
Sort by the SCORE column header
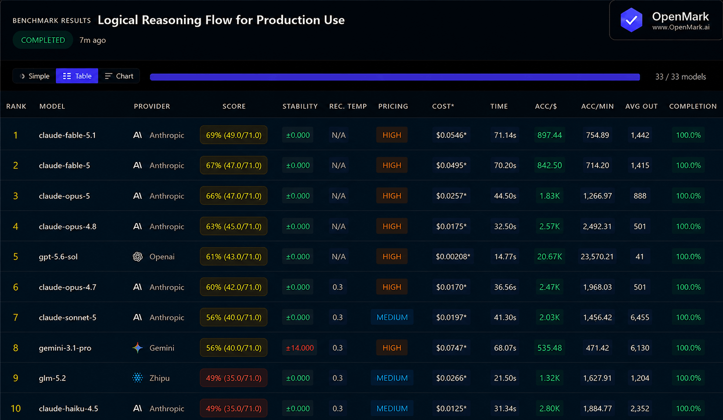tap(234, 106)
